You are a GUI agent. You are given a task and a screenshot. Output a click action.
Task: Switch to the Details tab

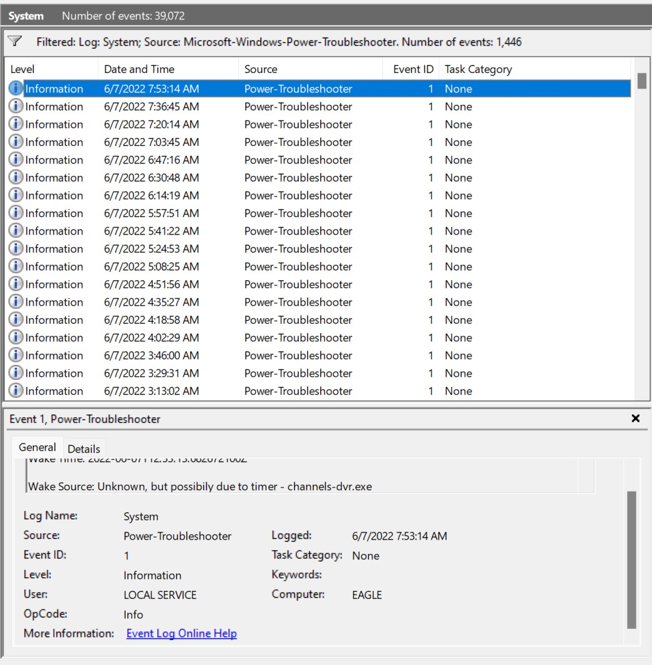(x=84, y=449)
